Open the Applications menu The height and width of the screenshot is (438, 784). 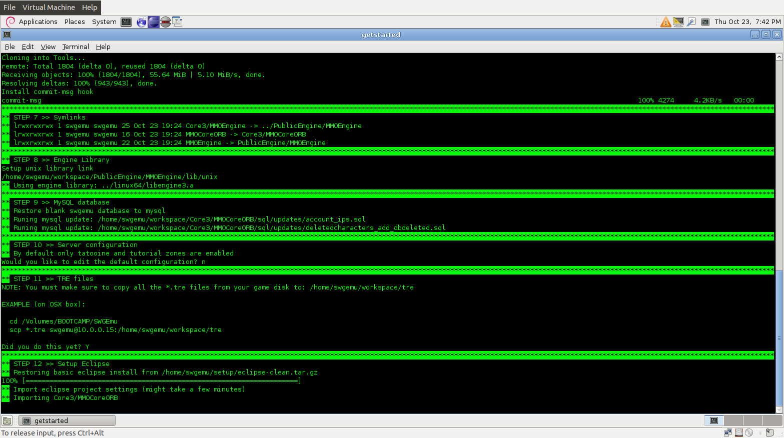coord(38,22)
